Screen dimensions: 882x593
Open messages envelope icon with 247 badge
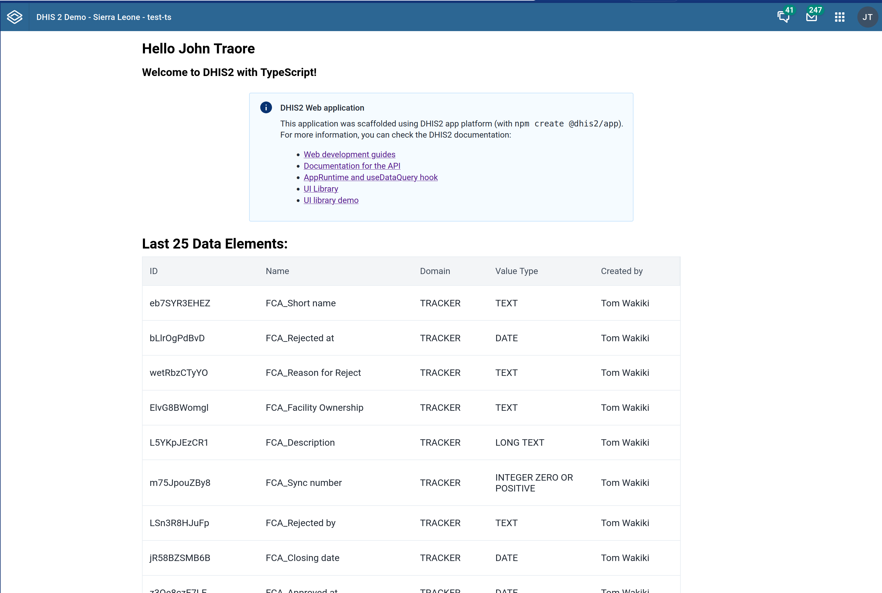click(x=811, y=17)
